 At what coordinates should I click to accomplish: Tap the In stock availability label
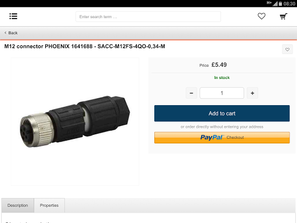coord(222,78)
